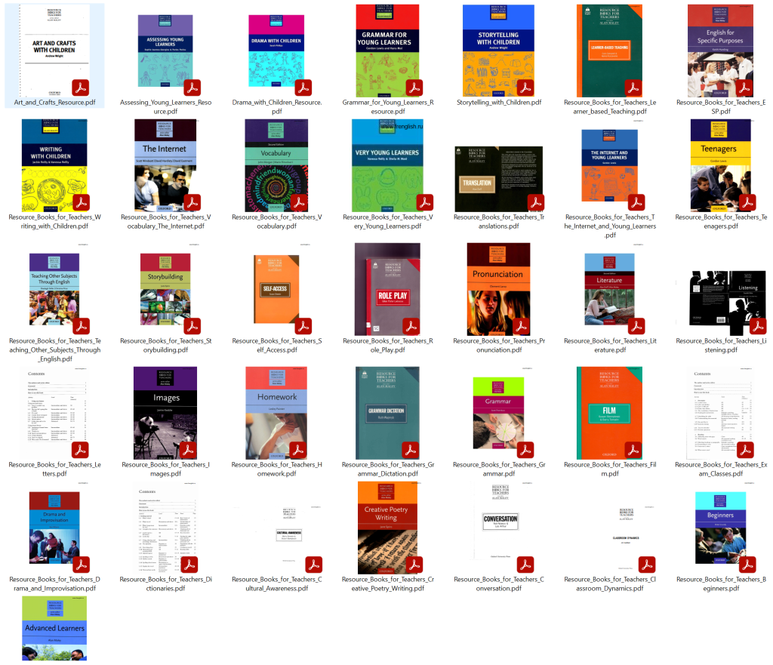Click PDF badge on Teenagers book cover
Screen dimensions: 773x665
coord(747,202)
